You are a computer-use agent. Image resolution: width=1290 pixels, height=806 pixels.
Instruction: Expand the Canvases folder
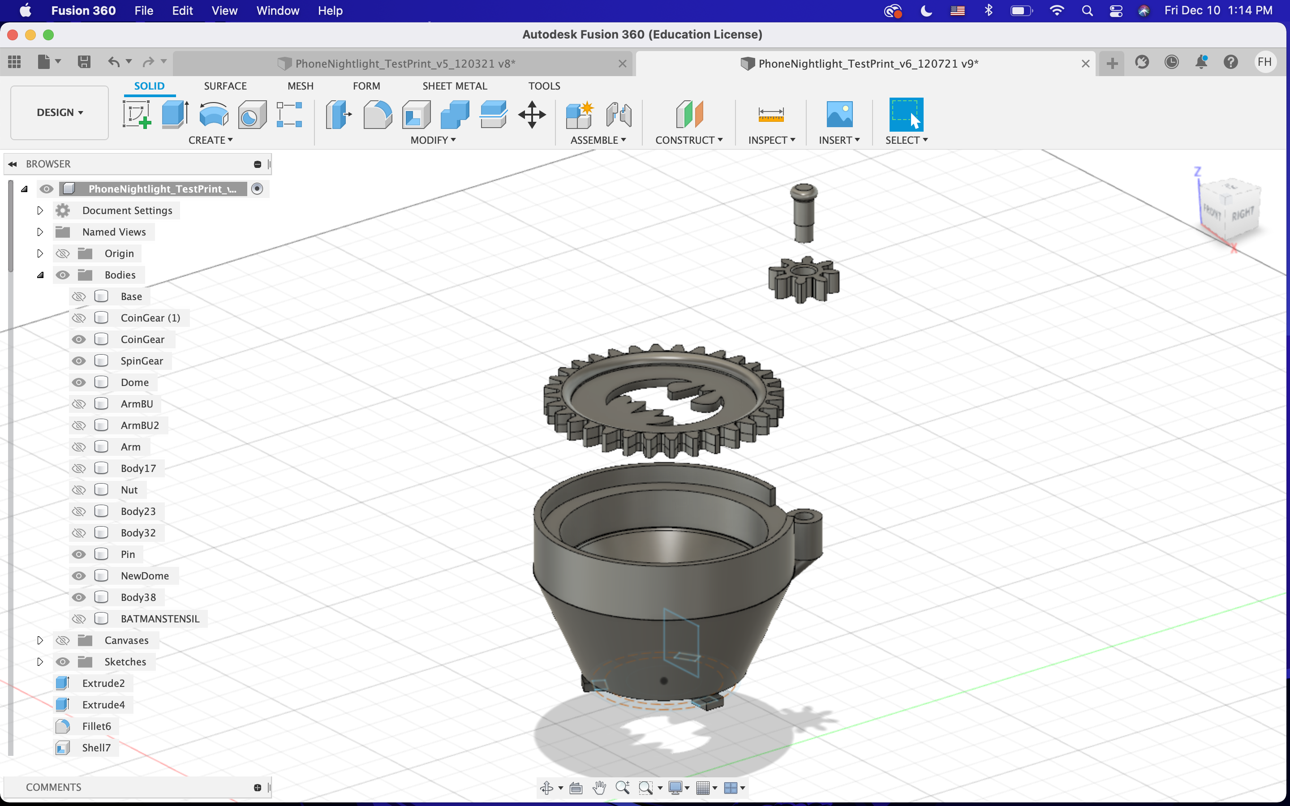coord(40,640)
